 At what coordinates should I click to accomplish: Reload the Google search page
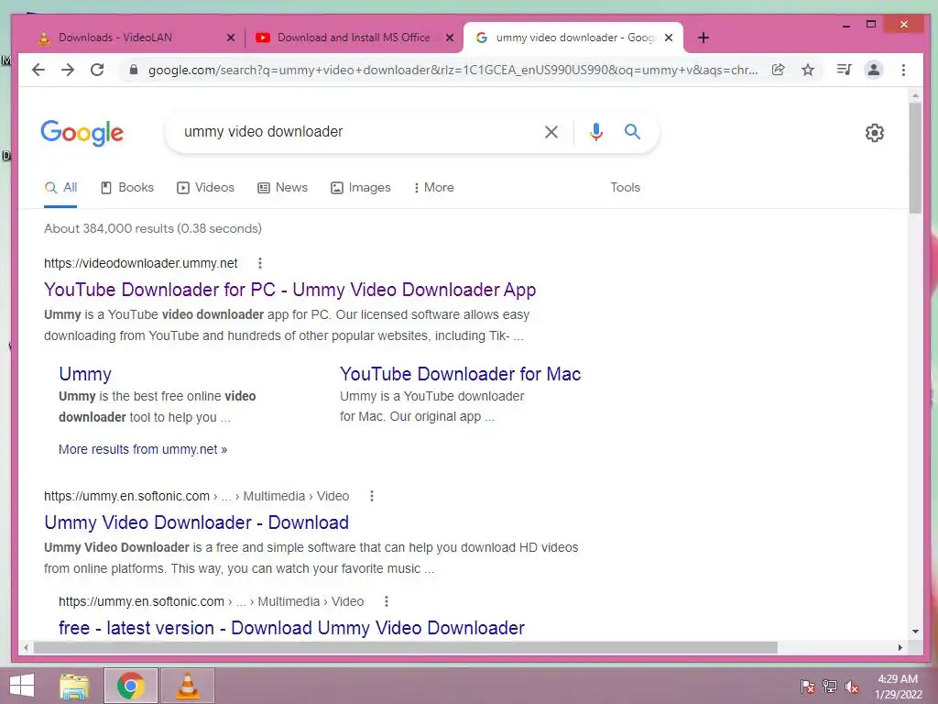[97, 70]
